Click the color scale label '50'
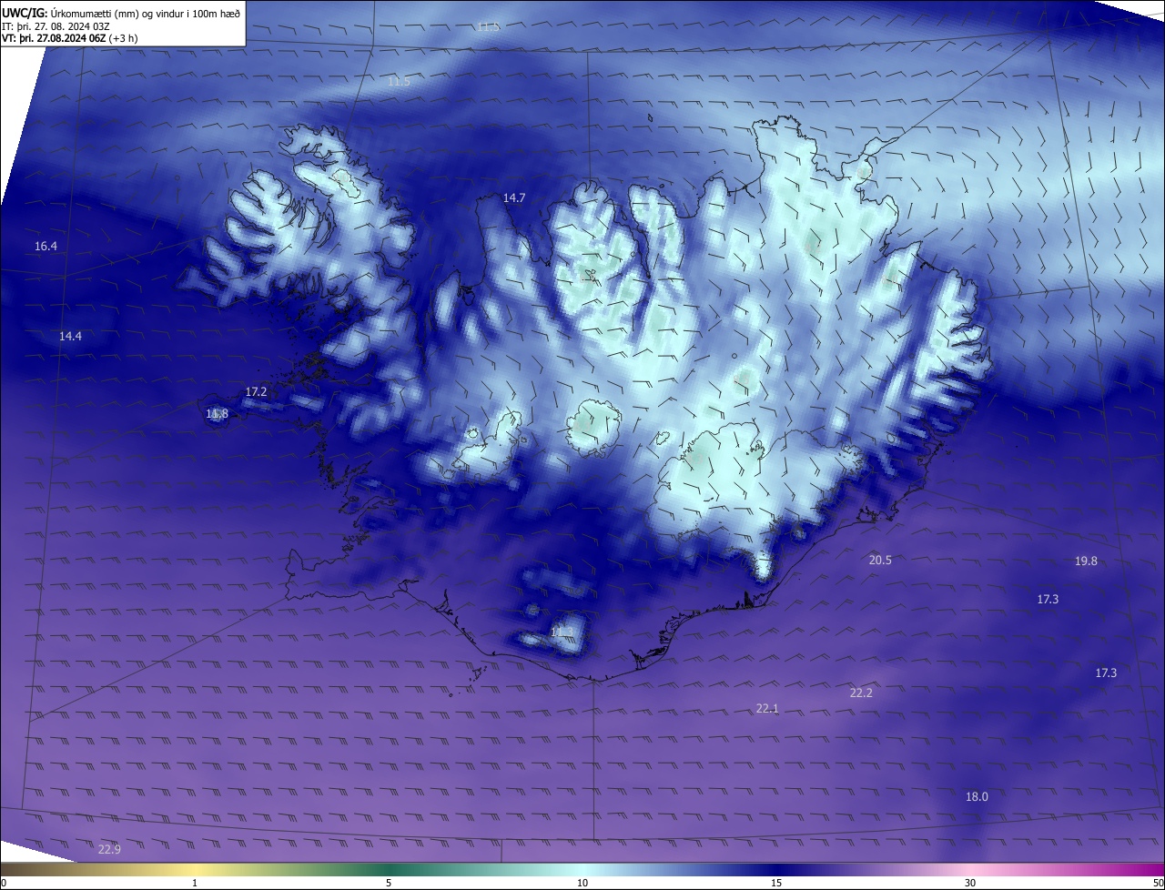Viewport: 1165px width, 890px height. click(1158, 884)
